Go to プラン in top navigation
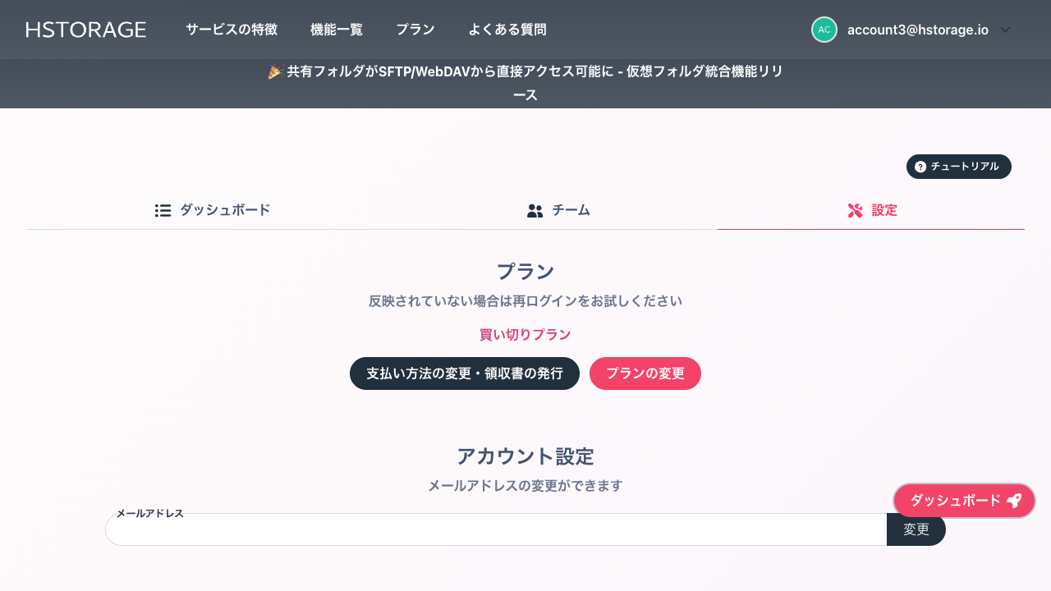This screenshot has height=591, width=1051. [415, 30]
